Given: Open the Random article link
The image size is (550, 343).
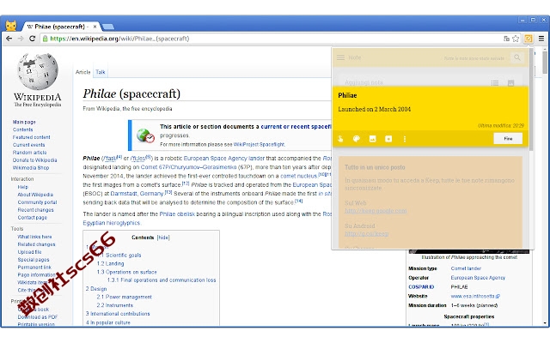Looking at the screenshot, I should [x=29, y=153].
